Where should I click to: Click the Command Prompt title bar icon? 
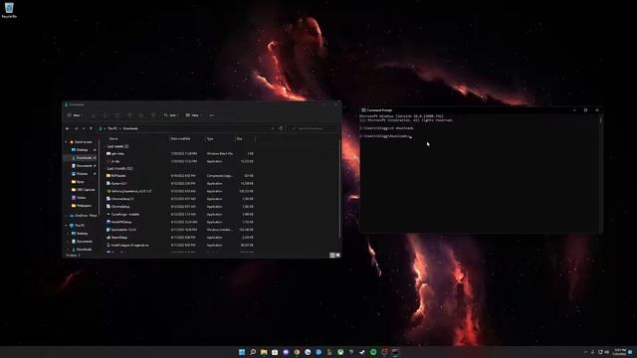(x=363, y=110)
